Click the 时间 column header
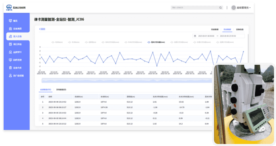This screenshot has width=276, height=146. (x=50, y=97)
